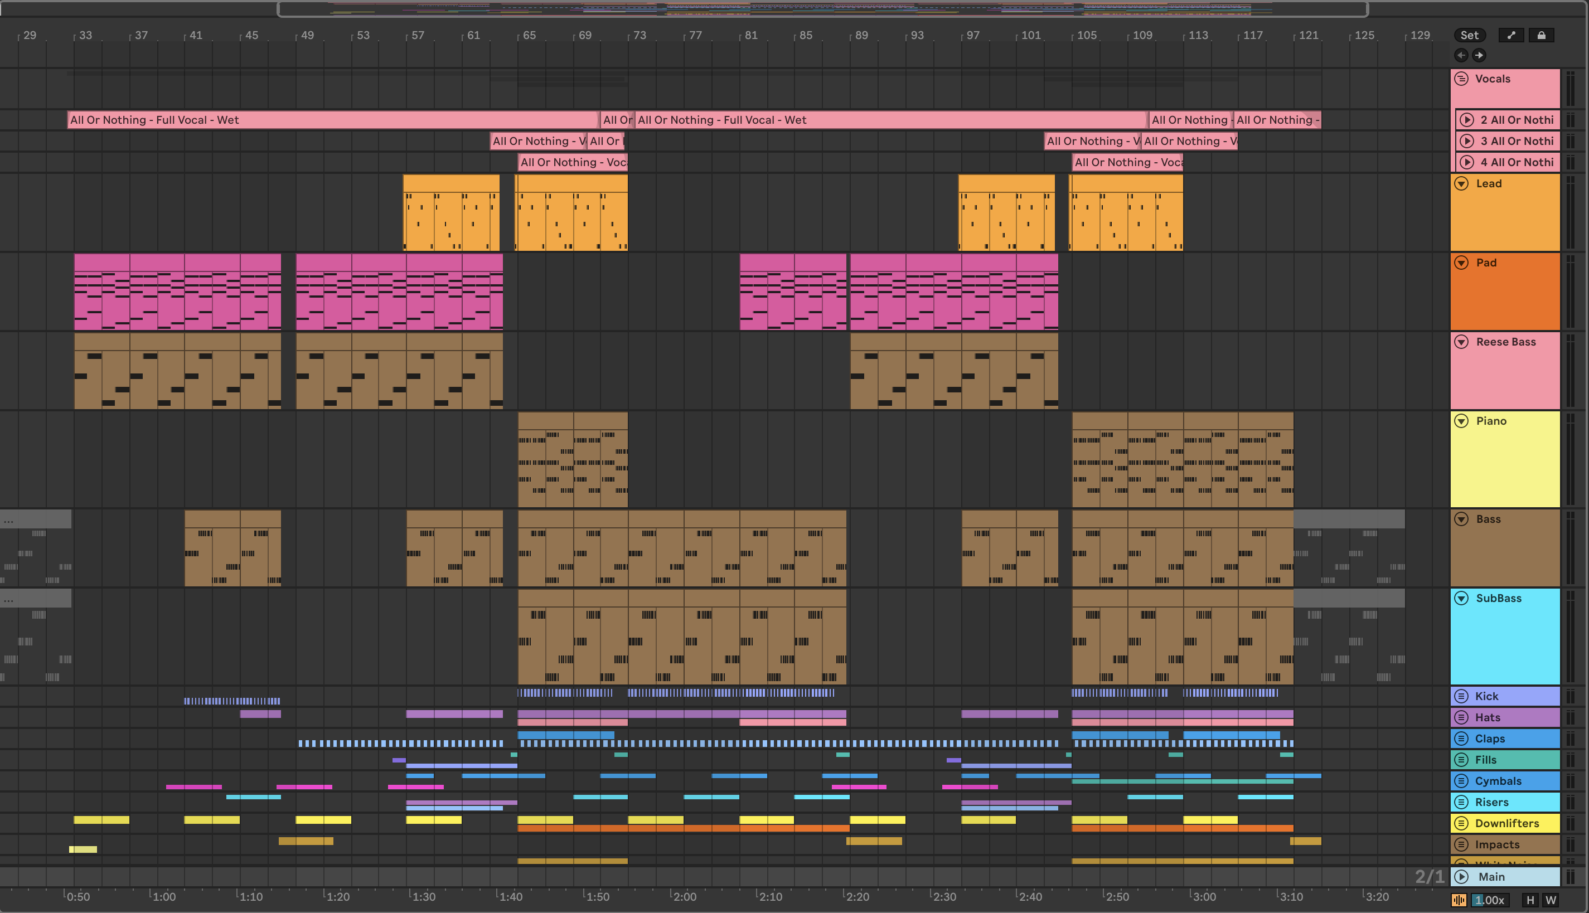The height and width of the screenshot is (913, 1589).
Task: Jump to the previous locator arrow
Action: (x=1461, y=55)
